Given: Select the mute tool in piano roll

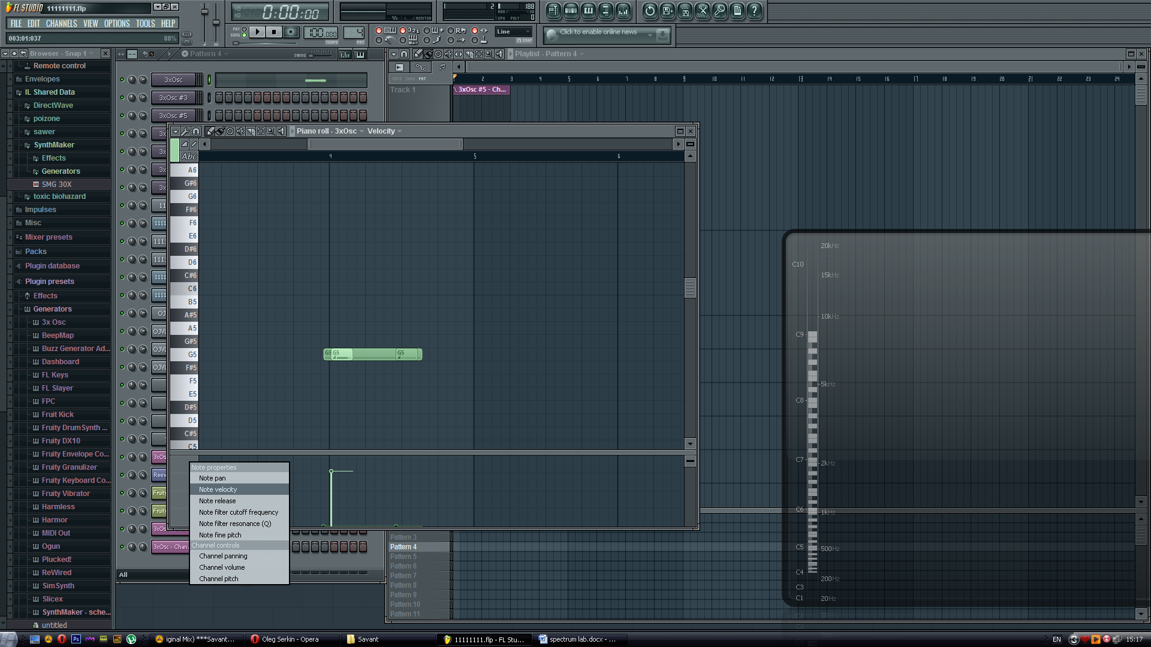Looking at the screenshot, I should coord(240,131).
